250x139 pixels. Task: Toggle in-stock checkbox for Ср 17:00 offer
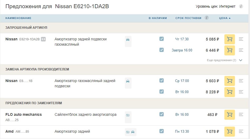[x=162, y=80]
